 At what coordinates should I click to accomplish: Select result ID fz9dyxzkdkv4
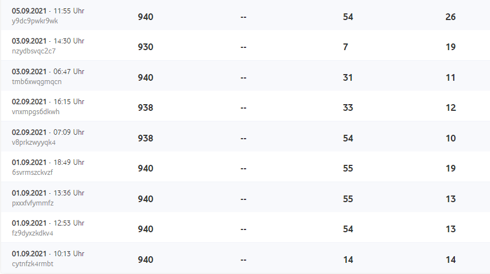tap(32, 233)
